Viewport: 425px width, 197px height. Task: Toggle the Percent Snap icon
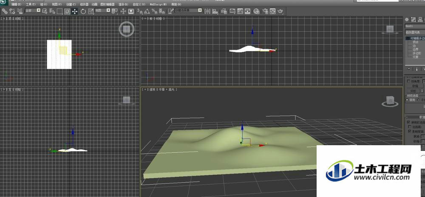pos(155,11)
